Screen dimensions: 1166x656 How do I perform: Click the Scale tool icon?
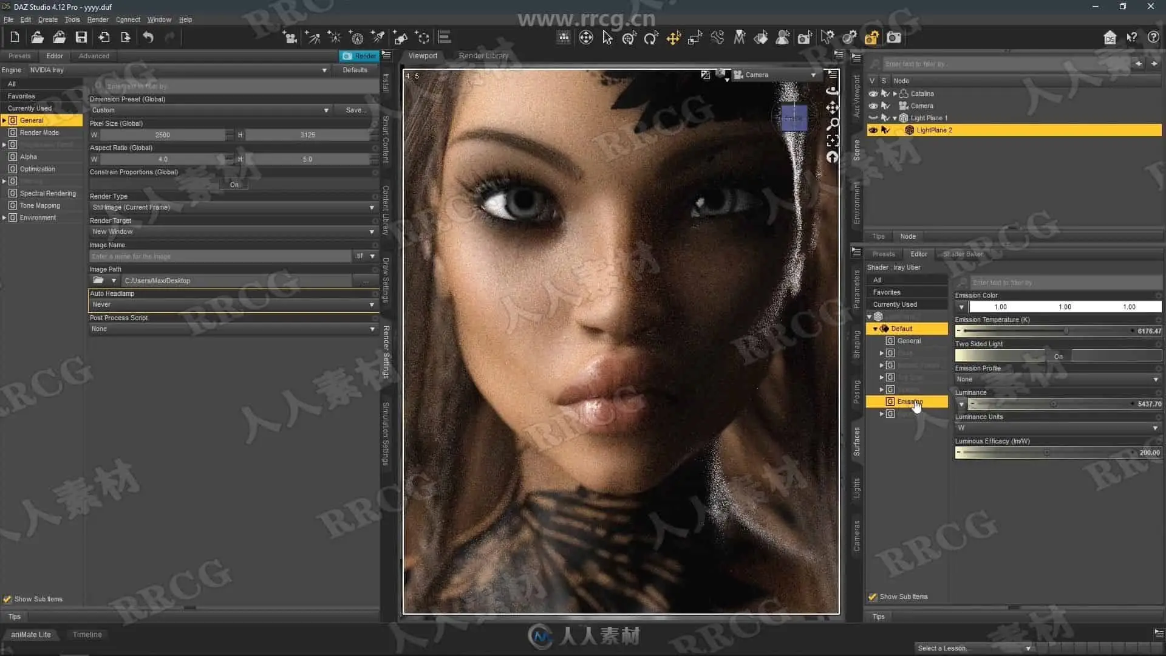(x=695, y=38)
